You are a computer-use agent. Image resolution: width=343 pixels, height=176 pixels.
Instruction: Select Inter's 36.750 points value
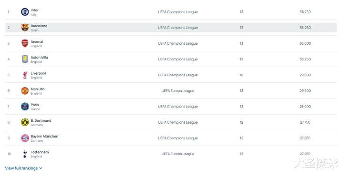305,12
